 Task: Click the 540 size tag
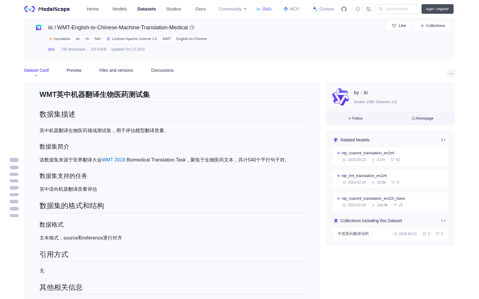click(97, 39)
